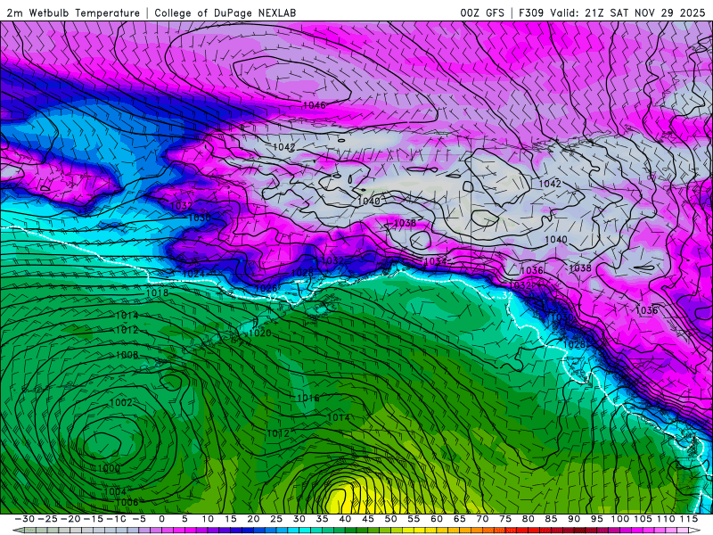Select the '00Z GFS' model run label
713x535 pixels.
(482, 13)
